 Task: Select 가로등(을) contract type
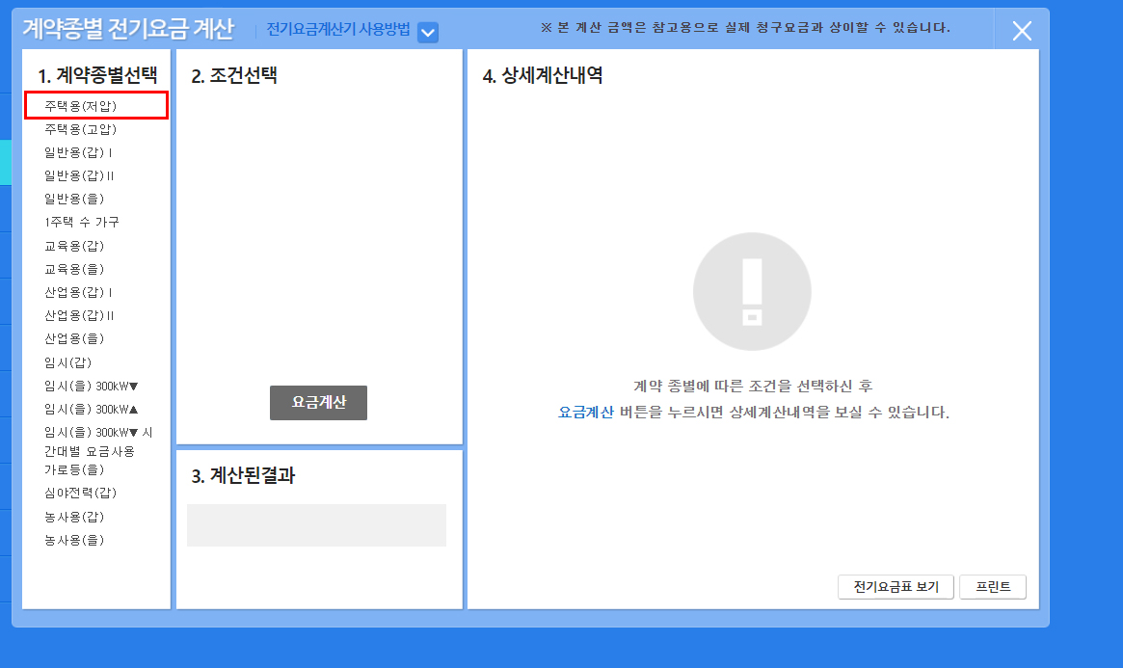click(74, 469)
